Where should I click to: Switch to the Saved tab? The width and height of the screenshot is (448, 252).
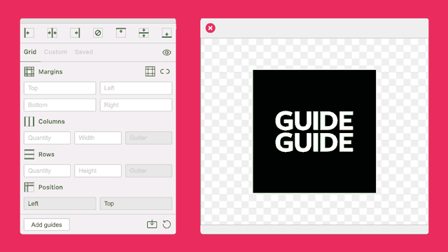[84, 52]
